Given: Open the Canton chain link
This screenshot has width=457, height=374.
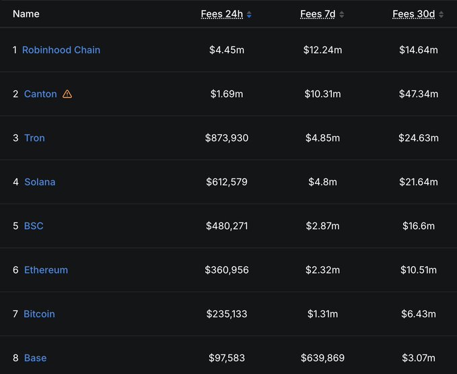Looking at the screenshot, I should [40, 94].
